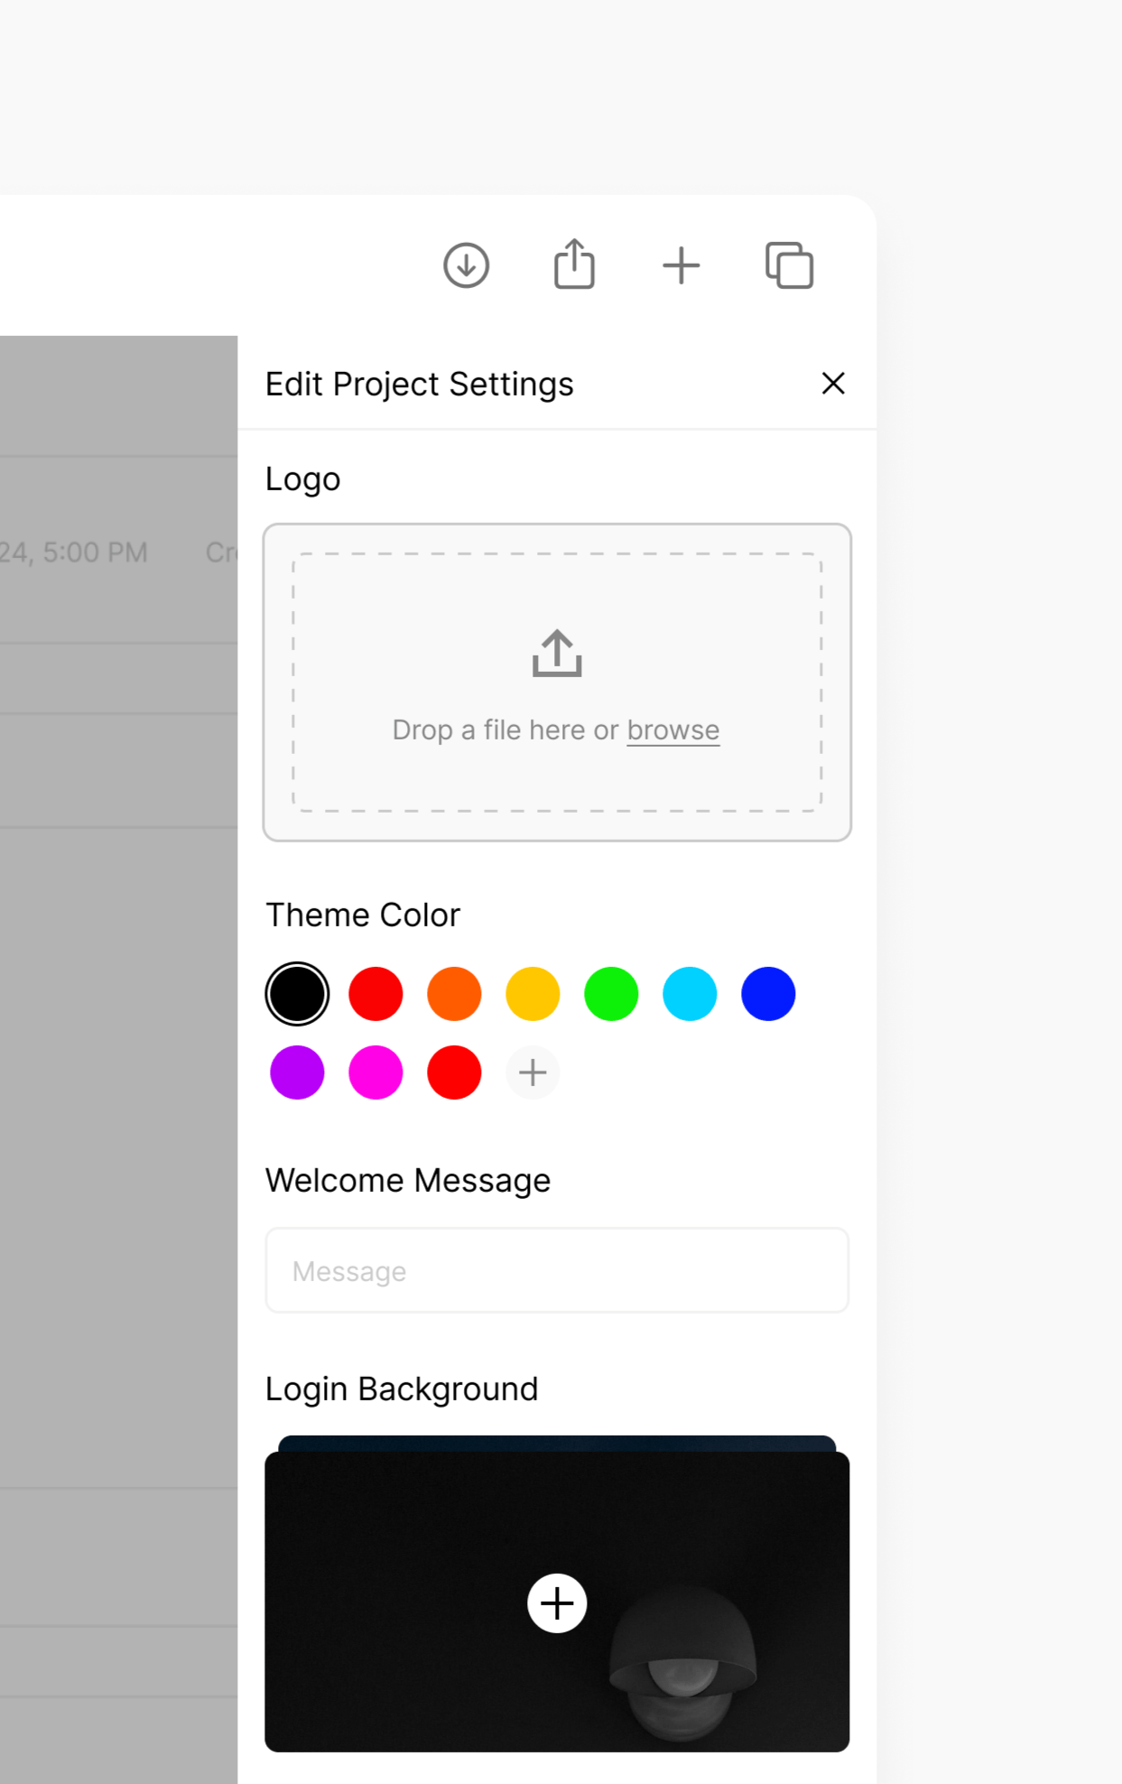This screenshot has height=1784, width=1122.
Task: Open the tabs overview icon
Action: (x=790, y=265)
